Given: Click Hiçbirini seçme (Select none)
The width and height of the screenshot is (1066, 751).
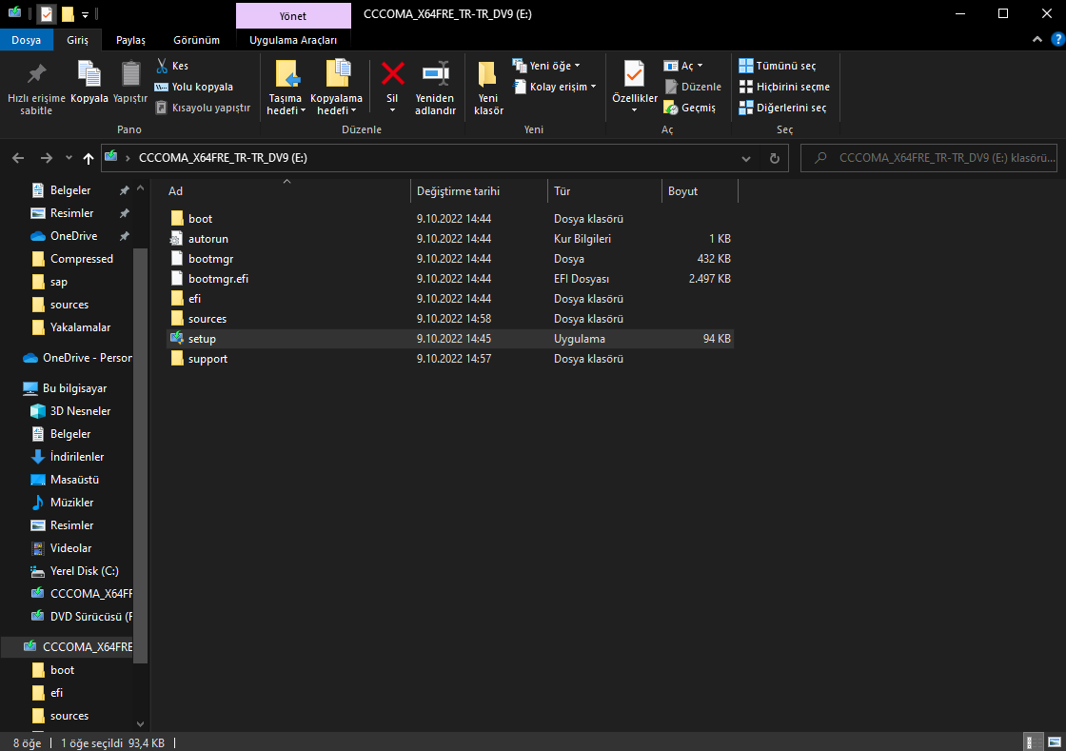Looking at the screenshot, I should click(784, 87).
